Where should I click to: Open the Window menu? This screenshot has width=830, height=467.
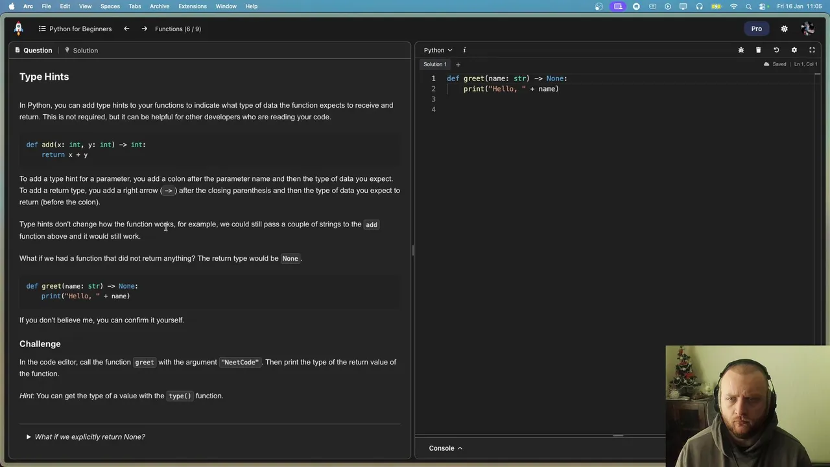click(226, 6)
